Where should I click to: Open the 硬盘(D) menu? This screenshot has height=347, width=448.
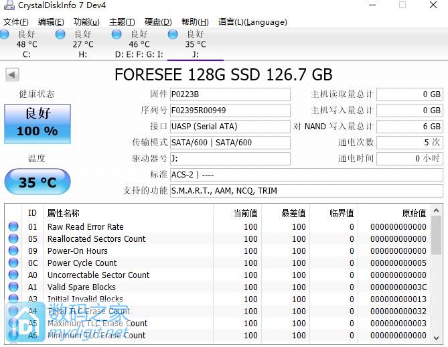click(158, 22)
